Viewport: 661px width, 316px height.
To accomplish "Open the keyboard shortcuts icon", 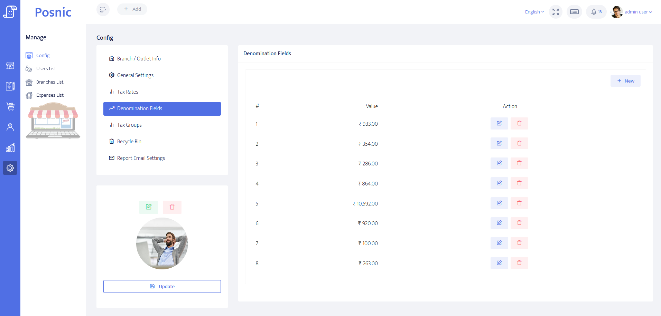I will (x=574, y=12).
